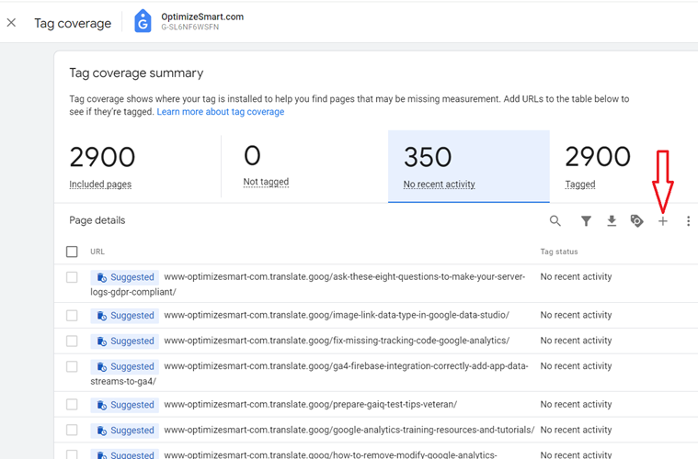Click Suggested badge for fix-missing-tracking-code row
The height and width of the screenshot is (459, 698).
click(x=125, y=341)
